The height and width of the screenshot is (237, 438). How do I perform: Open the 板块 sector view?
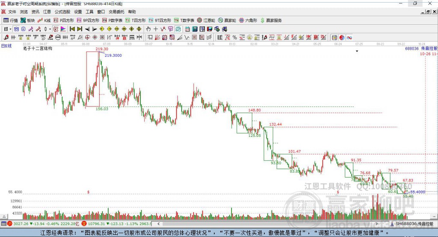coord(28,21)
